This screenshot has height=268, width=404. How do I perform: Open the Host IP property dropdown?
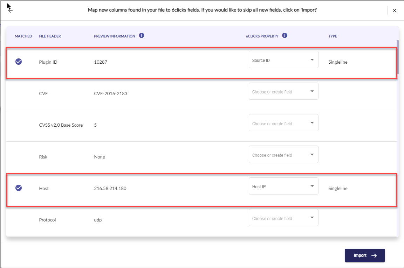click(x=283, y=186)
